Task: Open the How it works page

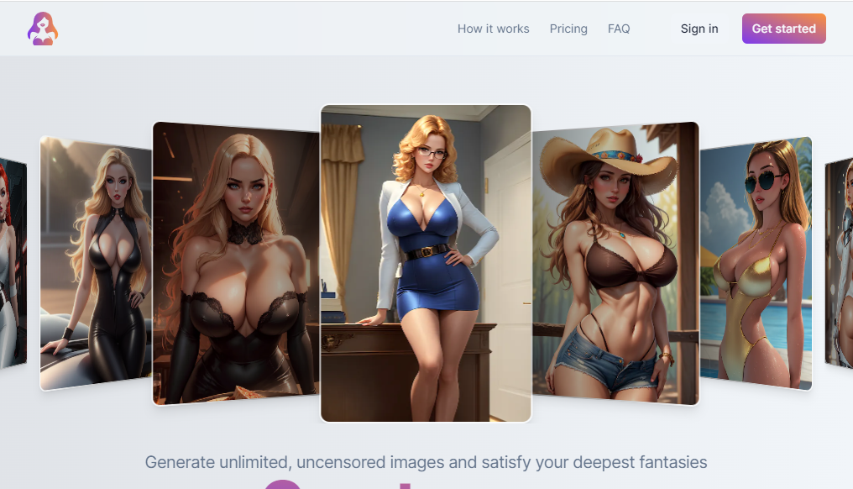Action: click(x=493, y=28)
